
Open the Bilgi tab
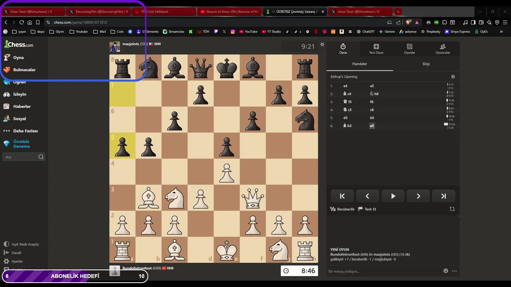(x=426, y=64)
